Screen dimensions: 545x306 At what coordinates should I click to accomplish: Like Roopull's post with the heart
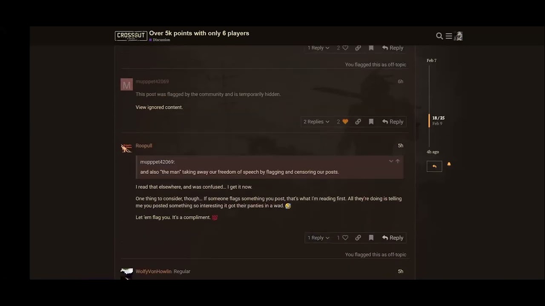pyautogui.click(x=345, y=238)
